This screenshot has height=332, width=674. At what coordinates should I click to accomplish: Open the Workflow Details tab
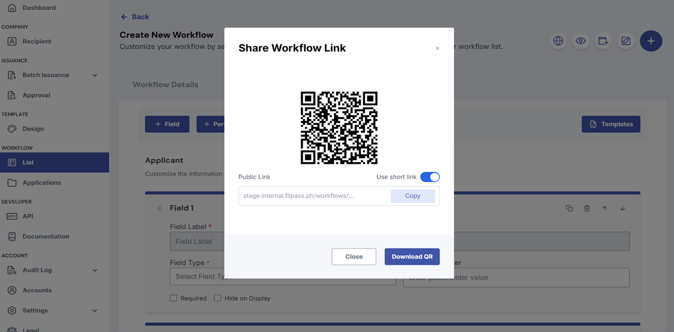[x=165, y=85]
